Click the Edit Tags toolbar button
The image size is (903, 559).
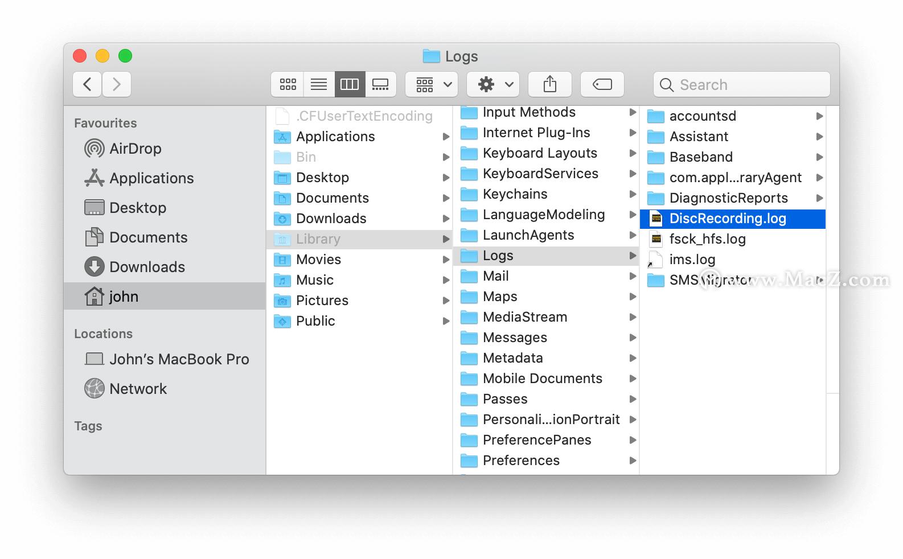602,84
